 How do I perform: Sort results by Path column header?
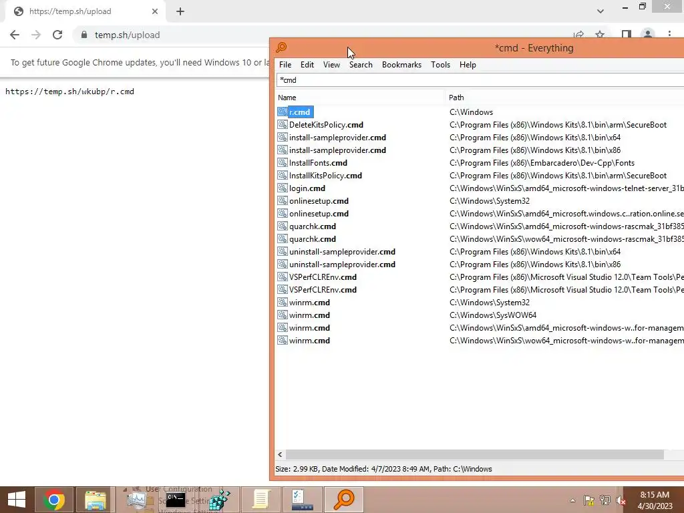(565, 98)
